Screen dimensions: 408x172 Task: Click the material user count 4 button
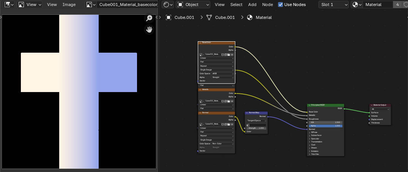point(397,5)
